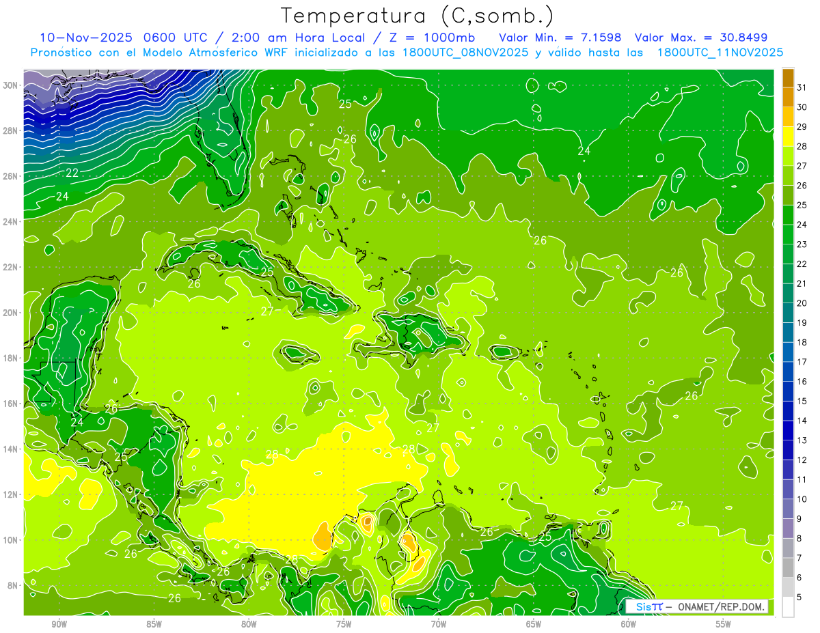Click the "70W" longitude axis label
The height and width of the screenshot is (633, 820).
pyautogui.click(x=439, y=624)
